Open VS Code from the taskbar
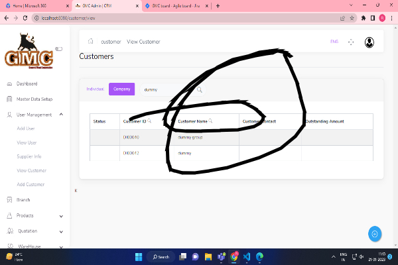 pyautogui.click(x=246, y=256)
